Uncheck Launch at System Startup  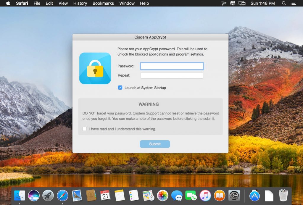120,88
